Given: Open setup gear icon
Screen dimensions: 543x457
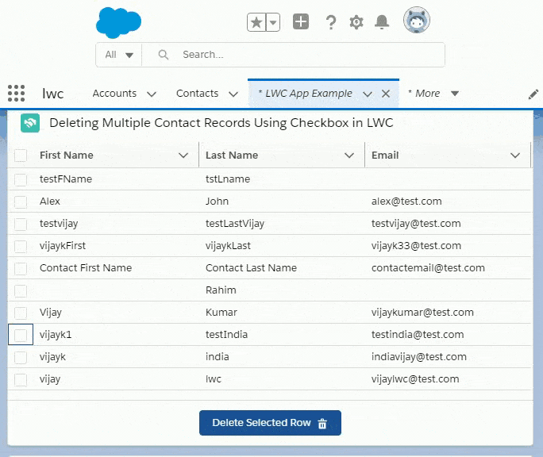Looking at the screenshot, I should coord(356,22).
